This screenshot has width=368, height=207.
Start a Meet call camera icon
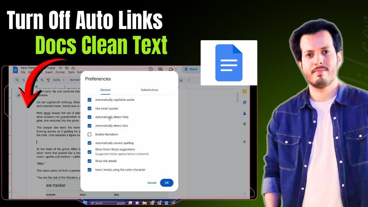(x=171, y=69)
